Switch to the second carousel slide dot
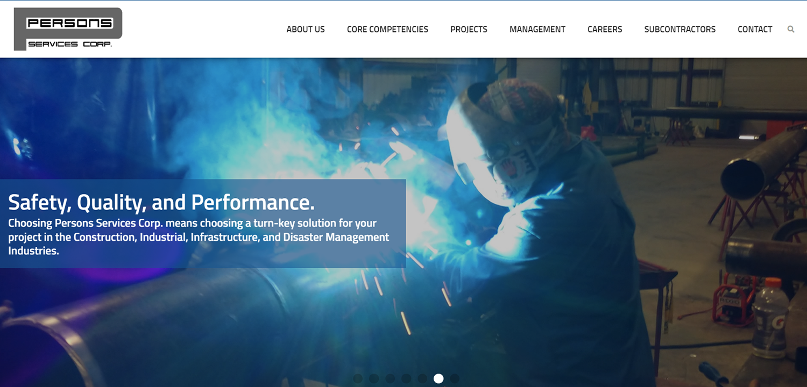 pos(374,378)
